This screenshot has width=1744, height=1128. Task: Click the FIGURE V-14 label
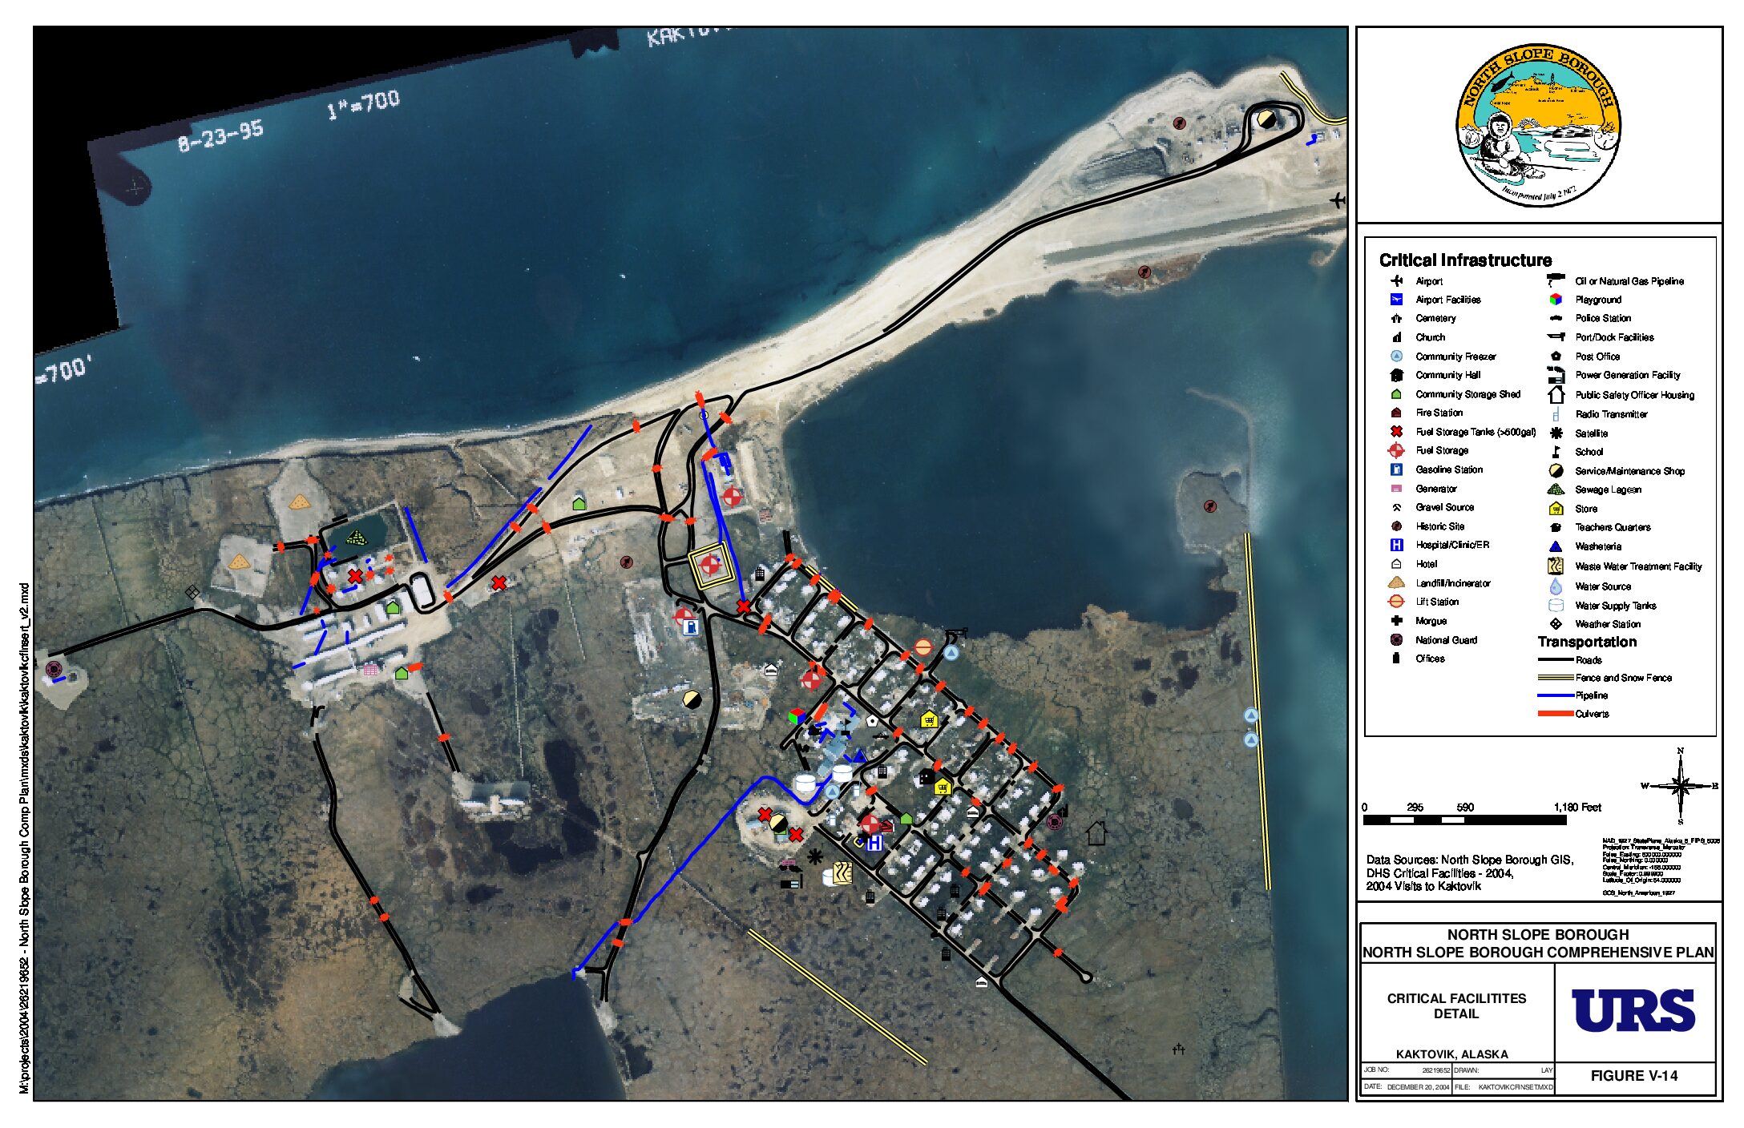click(x=1633, y=1076)
